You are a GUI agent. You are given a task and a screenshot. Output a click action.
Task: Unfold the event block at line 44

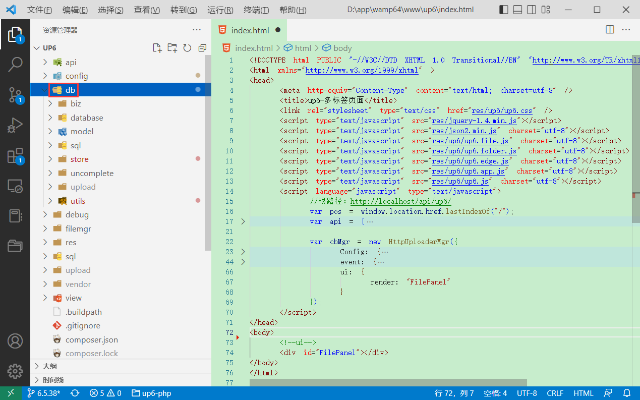click(243, 262)
